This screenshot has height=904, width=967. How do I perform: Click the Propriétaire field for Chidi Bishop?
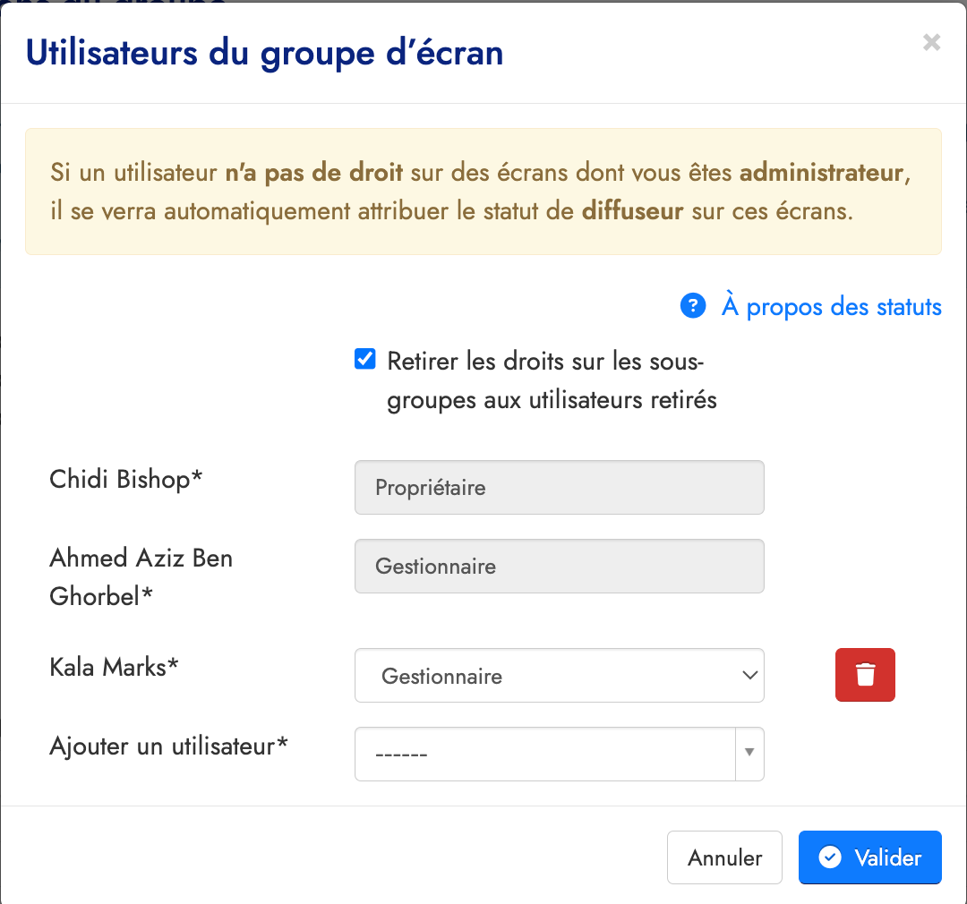coord(559,488)
